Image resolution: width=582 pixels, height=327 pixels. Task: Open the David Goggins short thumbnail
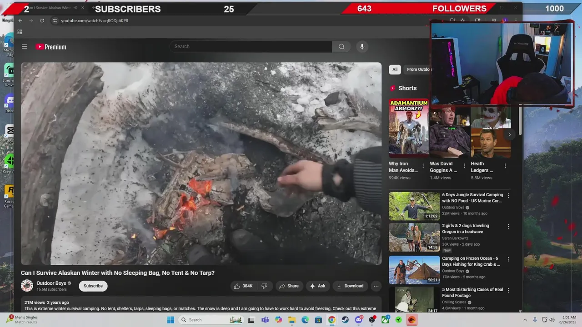450,132
